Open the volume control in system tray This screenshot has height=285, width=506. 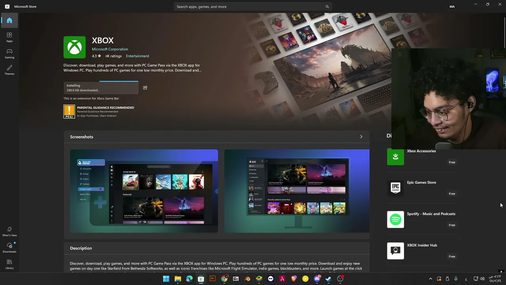pos(482,279)
